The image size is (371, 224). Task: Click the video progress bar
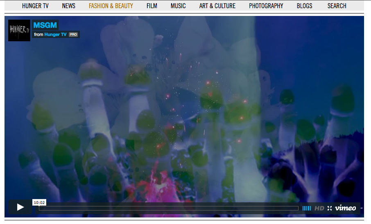[x=168, y=208]
